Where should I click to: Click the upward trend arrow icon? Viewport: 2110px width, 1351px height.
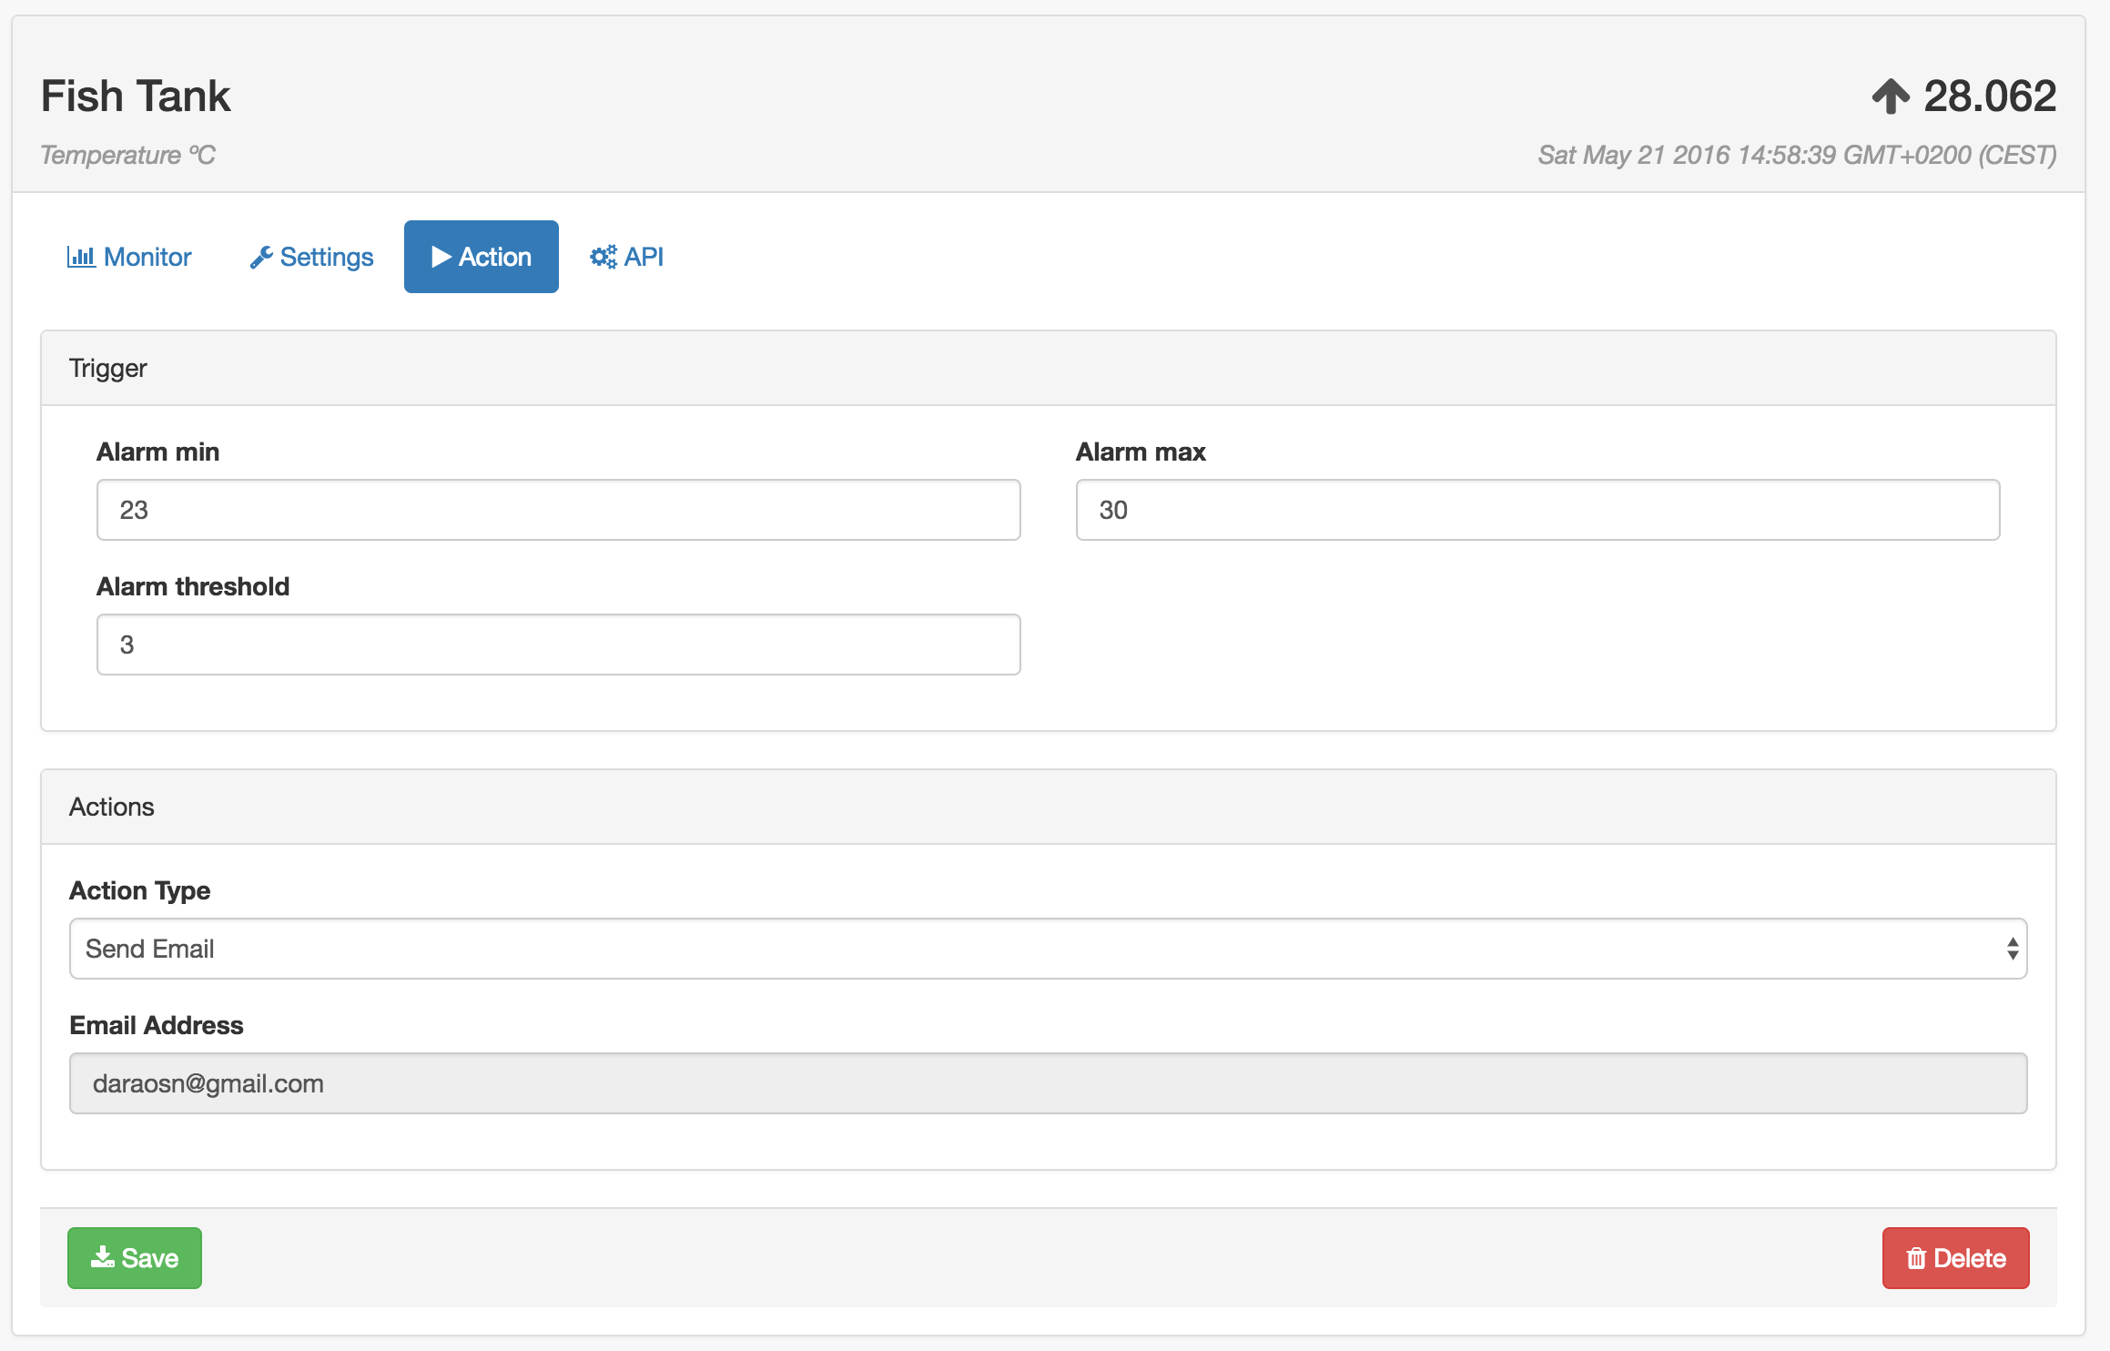click(x=1891, y=96)
